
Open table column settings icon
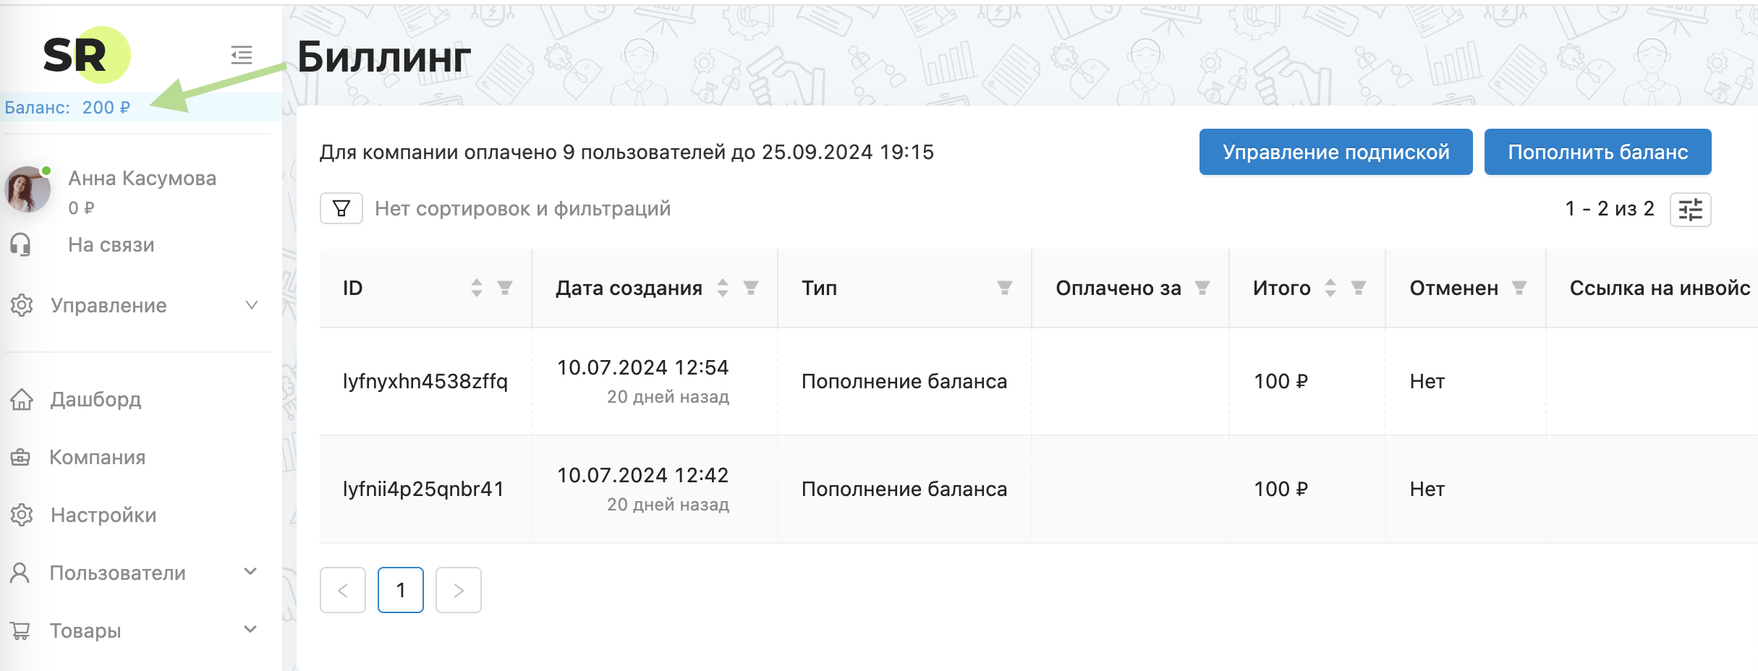pyautogui.click(x=1690, y=210)
